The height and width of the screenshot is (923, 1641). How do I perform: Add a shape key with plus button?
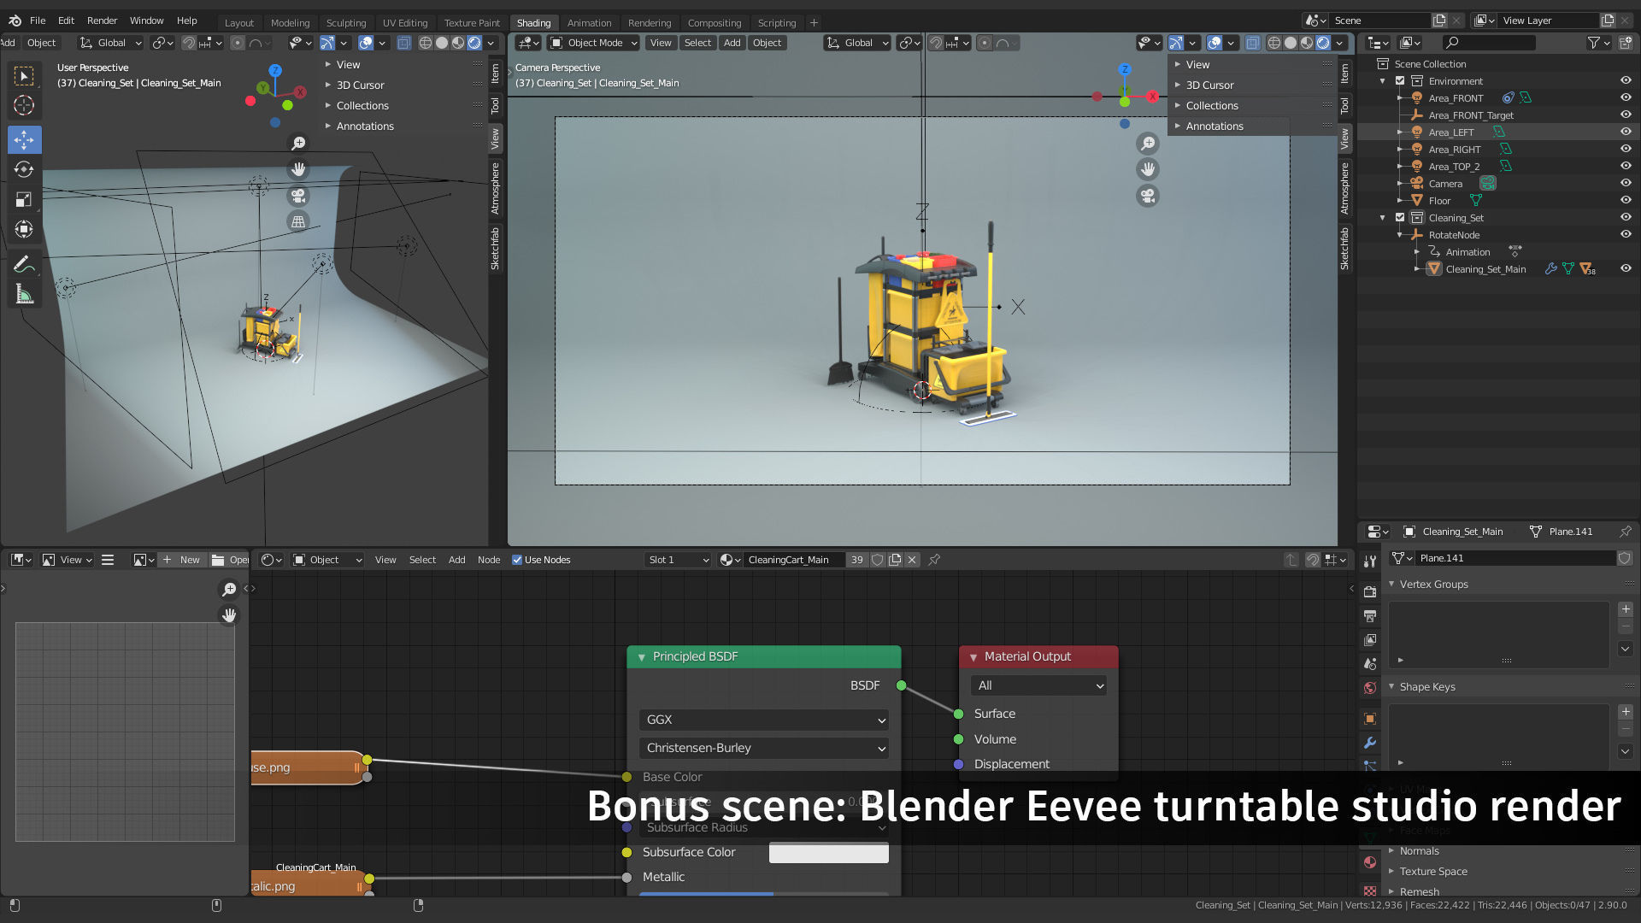pyautogui.click(x=1626, y=712)
